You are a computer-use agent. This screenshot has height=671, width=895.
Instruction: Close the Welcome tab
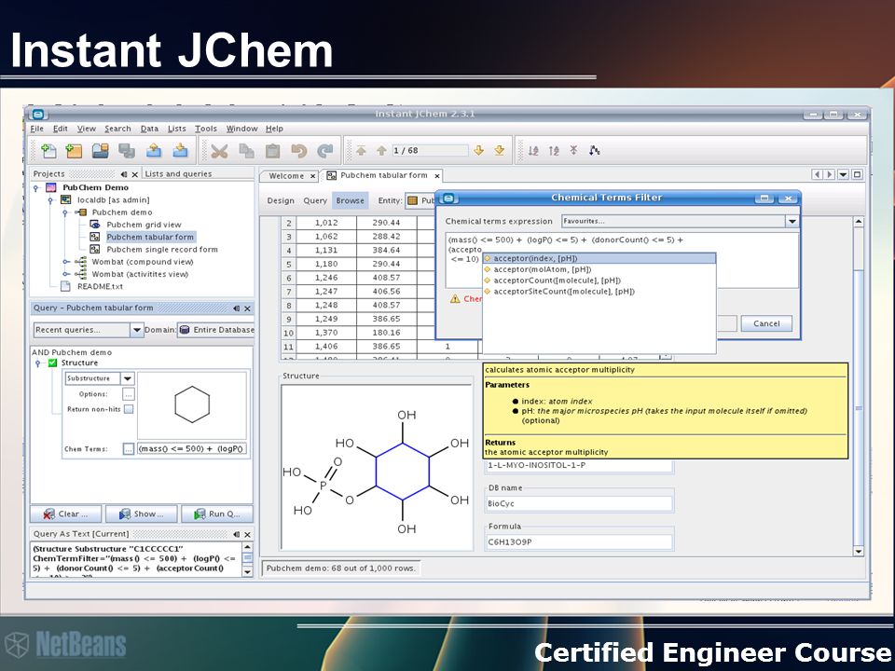[x=313, y=176]
